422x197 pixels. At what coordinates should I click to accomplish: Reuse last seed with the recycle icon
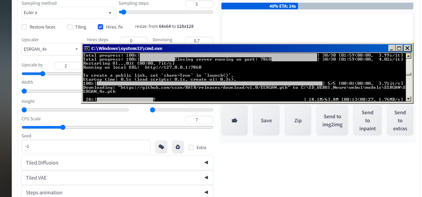point(178,147)
